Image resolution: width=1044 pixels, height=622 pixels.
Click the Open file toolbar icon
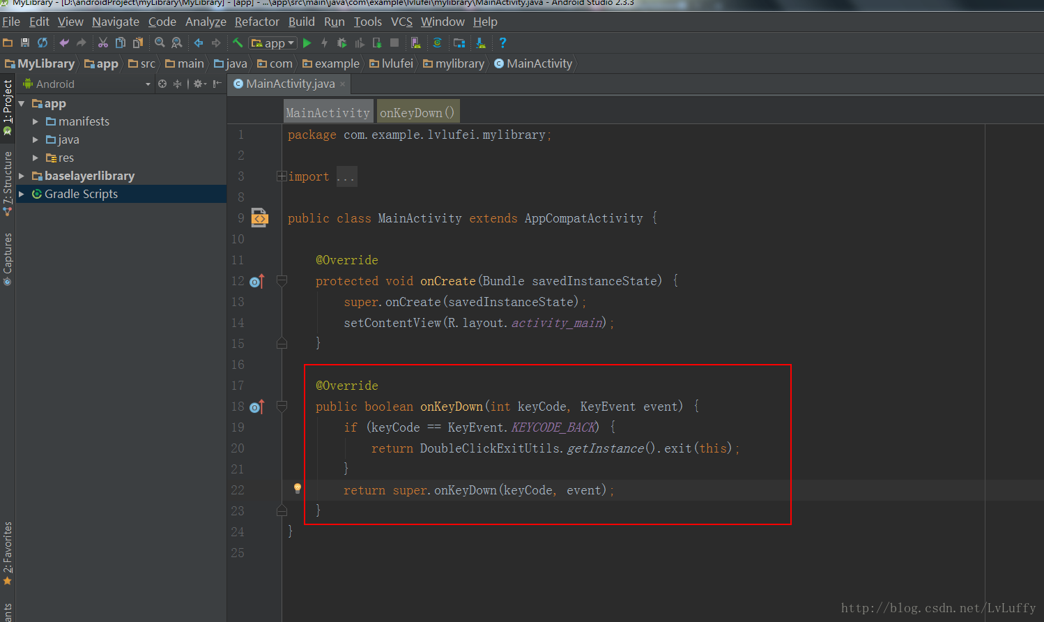(8, 43)
